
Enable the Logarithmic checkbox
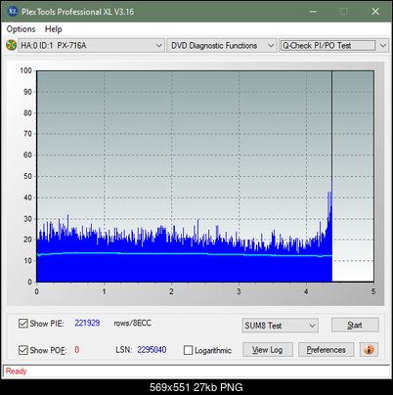point(188,350)
